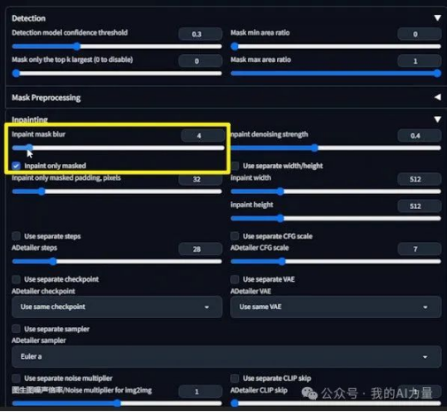Screen dimensions: 447x412
Task: Enable Use separate steps checkbox
Action: coord(16,236)
